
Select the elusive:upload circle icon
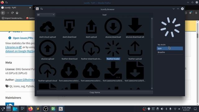click(x=48, y=49)
